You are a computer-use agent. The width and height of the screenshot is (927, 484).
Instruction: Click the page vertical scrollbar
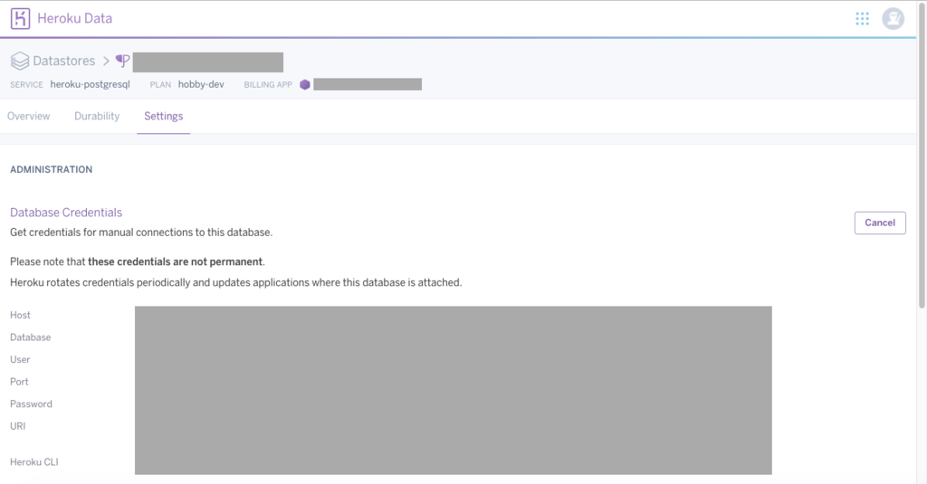click(x=922, y=156)
